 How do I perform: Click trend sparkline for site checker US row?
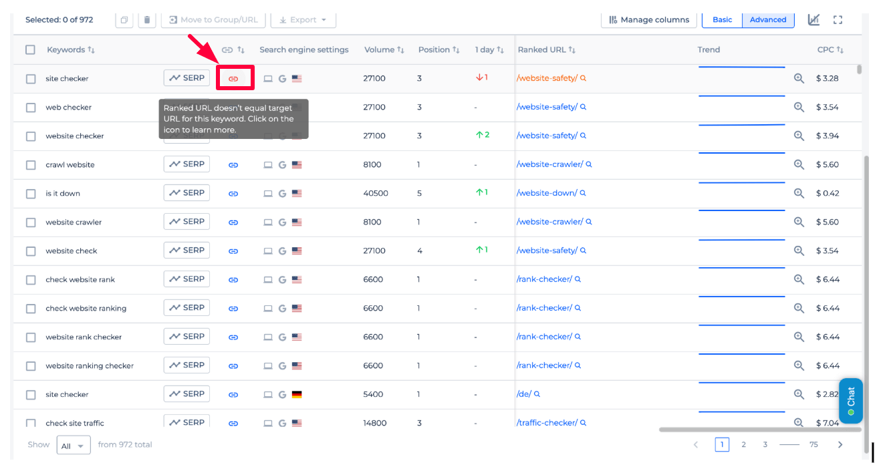point(742,67)
